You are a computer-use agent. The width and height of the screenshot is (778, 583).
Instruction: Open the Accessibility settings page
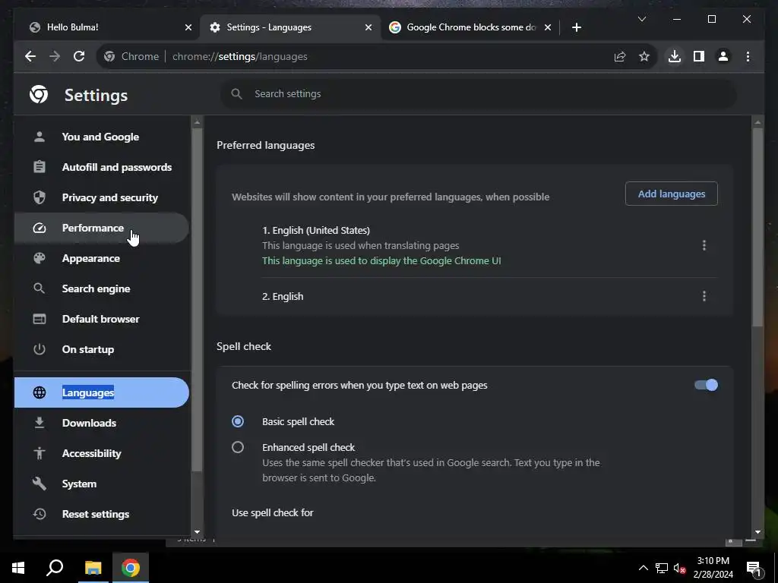pos(102,453)
